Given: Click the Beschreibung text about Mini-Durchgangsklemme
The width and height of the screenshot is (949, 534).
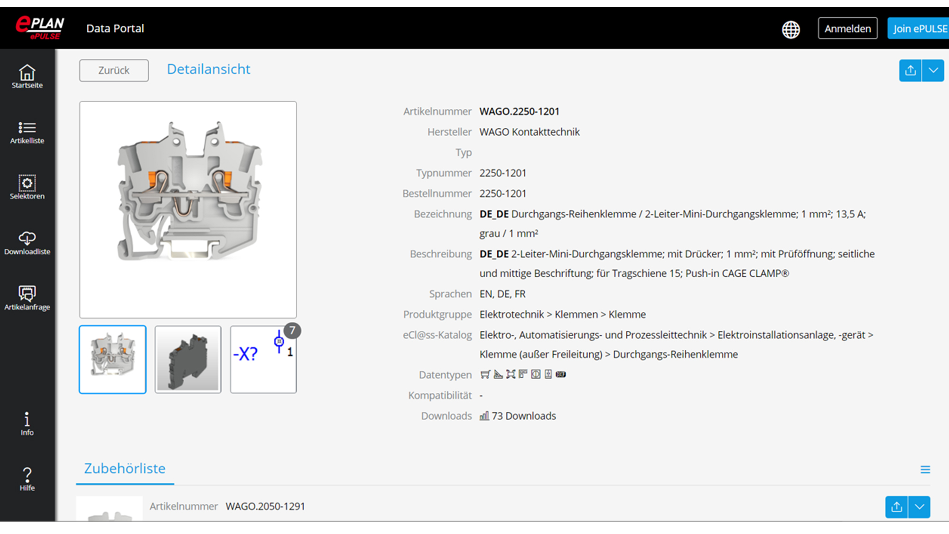Looking at the screenshot, I should pos(677,264).
